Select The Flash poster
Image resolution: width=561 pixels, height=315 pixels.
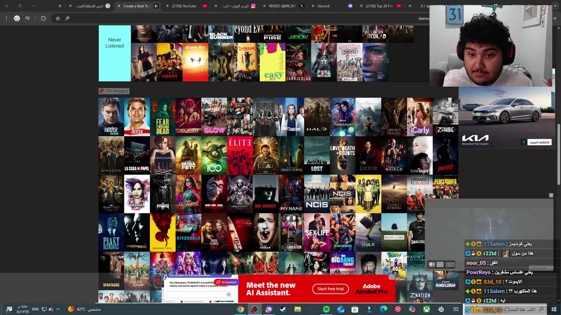(188, 117)
